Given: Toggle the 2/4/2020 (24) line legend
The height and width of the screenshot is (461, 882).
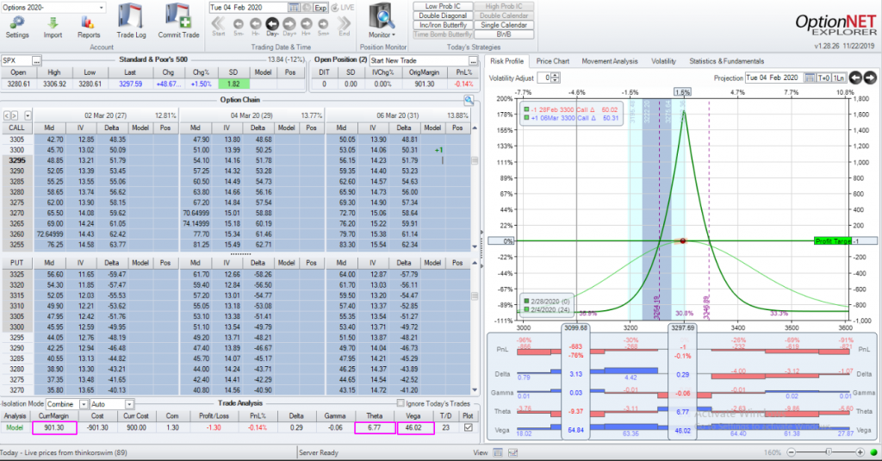Looking at the screenshot, I should coord(526,309).
